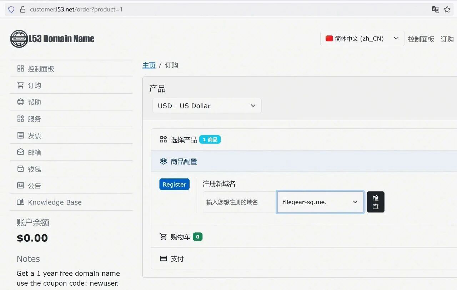Click the wallet icon beside 钱包
Screen dimensions: 457x290
[x=21, y=169]
